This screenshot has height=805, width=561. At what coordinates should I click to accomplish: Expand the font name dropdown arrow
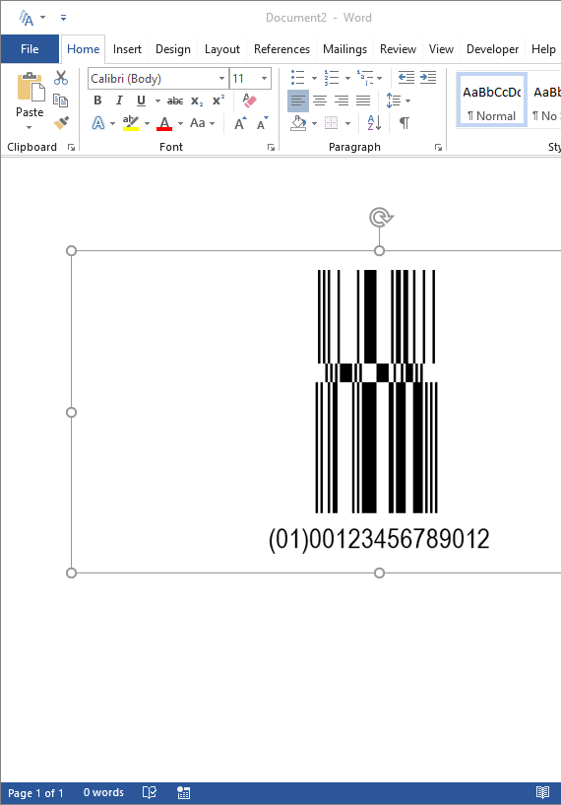222,79
